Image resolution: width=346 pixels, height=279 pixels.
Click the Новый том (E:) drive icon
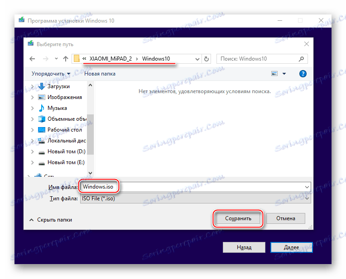pyautogui.click(x=42, y=163)
